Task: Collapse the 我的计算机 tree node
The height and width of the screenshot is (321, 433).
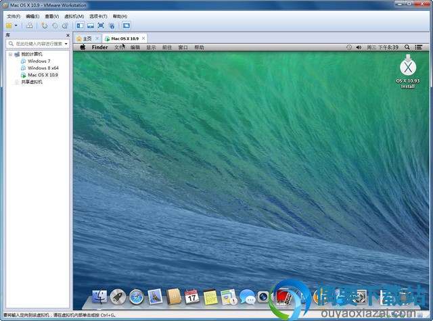Action: (x=10, y=54)
